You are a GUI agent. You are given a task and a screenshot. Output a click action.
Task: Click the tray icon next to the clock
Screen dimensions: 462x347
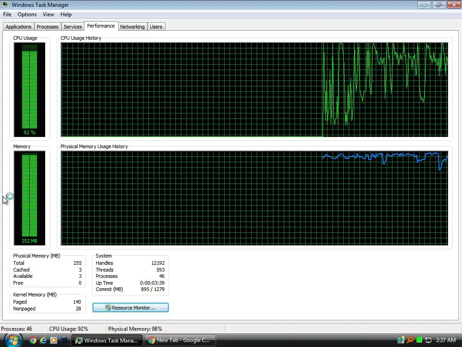(428, 340)
